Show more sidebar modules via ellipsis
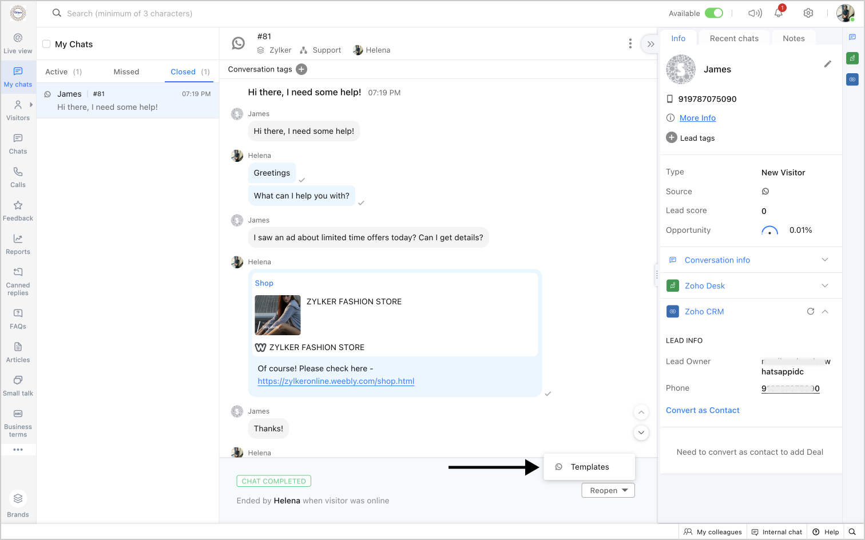This screenshot has height=540, width=865. [x=18, y=450]
